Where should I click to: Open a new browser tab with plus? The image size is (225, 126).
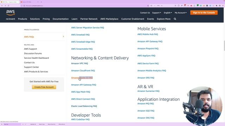(x=41, y=2)
